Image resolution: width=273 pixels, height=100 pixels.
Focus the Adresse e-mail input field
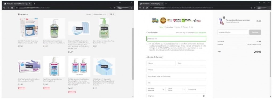click(x=176, y=39)
